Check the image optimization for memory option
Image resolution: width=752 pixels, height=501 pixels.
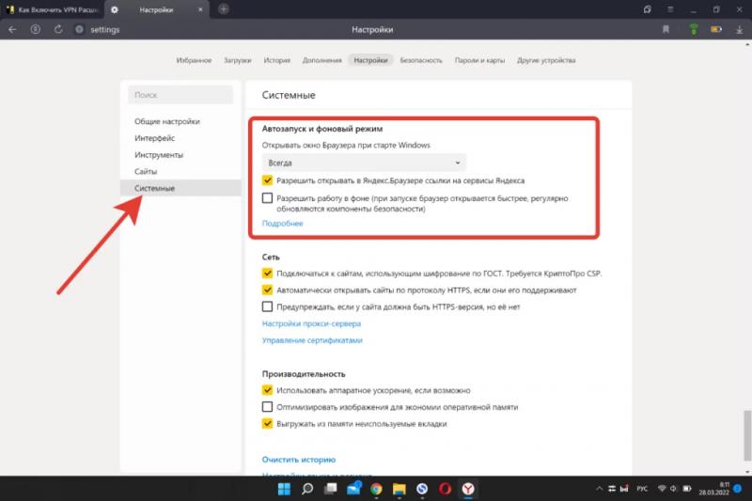(x=268, y=407)
